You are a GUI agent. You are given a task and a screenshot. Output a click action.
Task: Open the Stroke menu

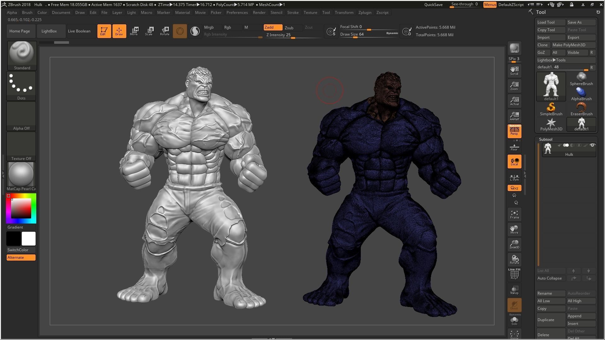293,12
